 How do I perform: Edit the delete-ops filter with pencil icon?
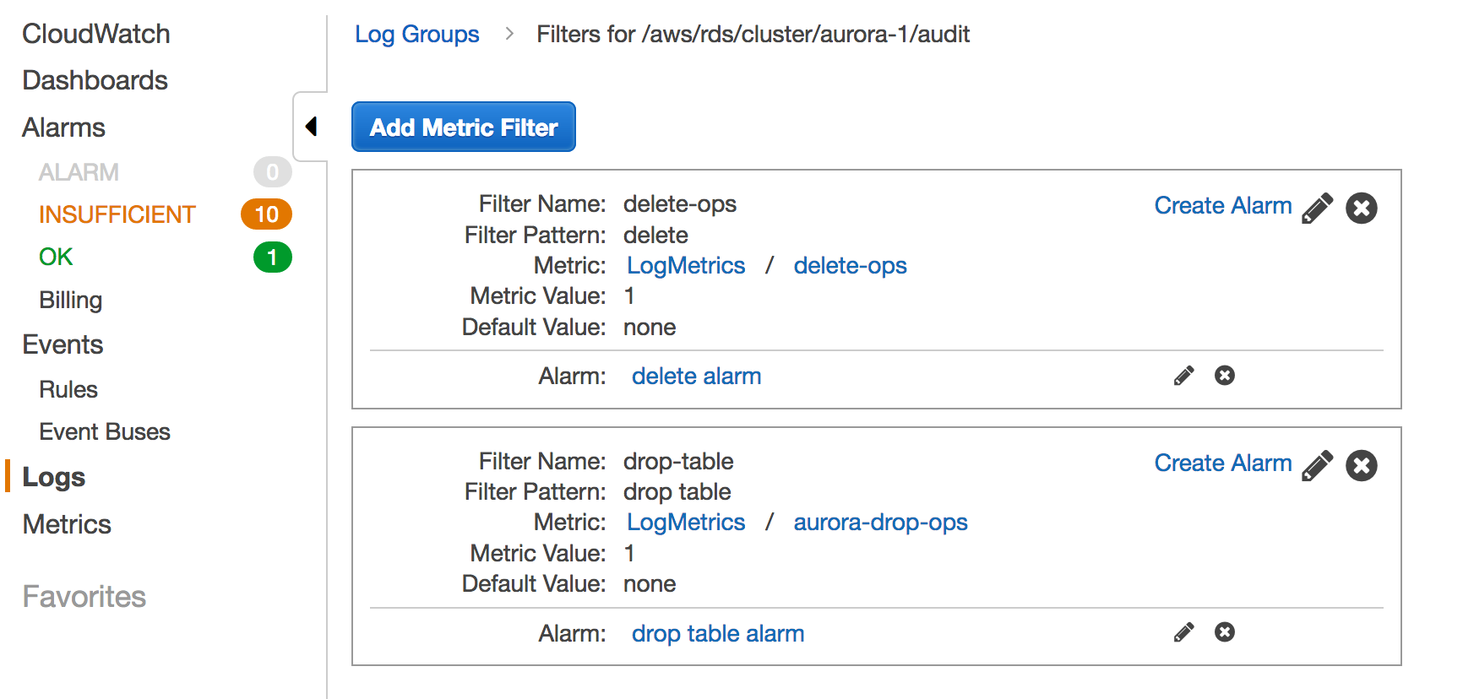(x=1317, y=208)
